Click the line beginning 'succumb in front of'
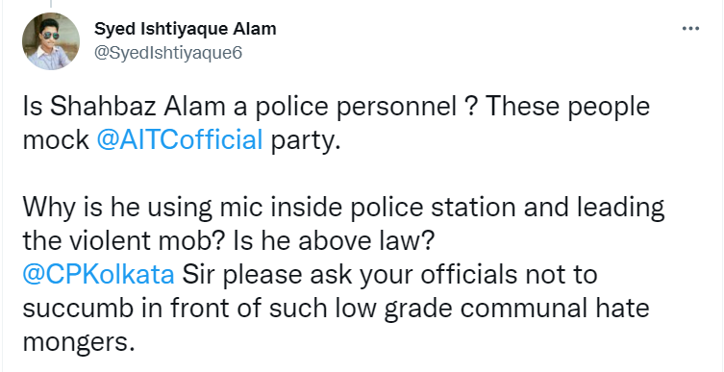 337,309
